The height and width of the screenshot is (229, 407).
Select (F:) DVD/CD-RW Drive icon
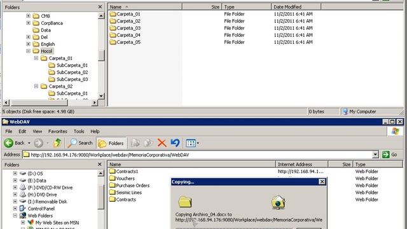(23, 187)
